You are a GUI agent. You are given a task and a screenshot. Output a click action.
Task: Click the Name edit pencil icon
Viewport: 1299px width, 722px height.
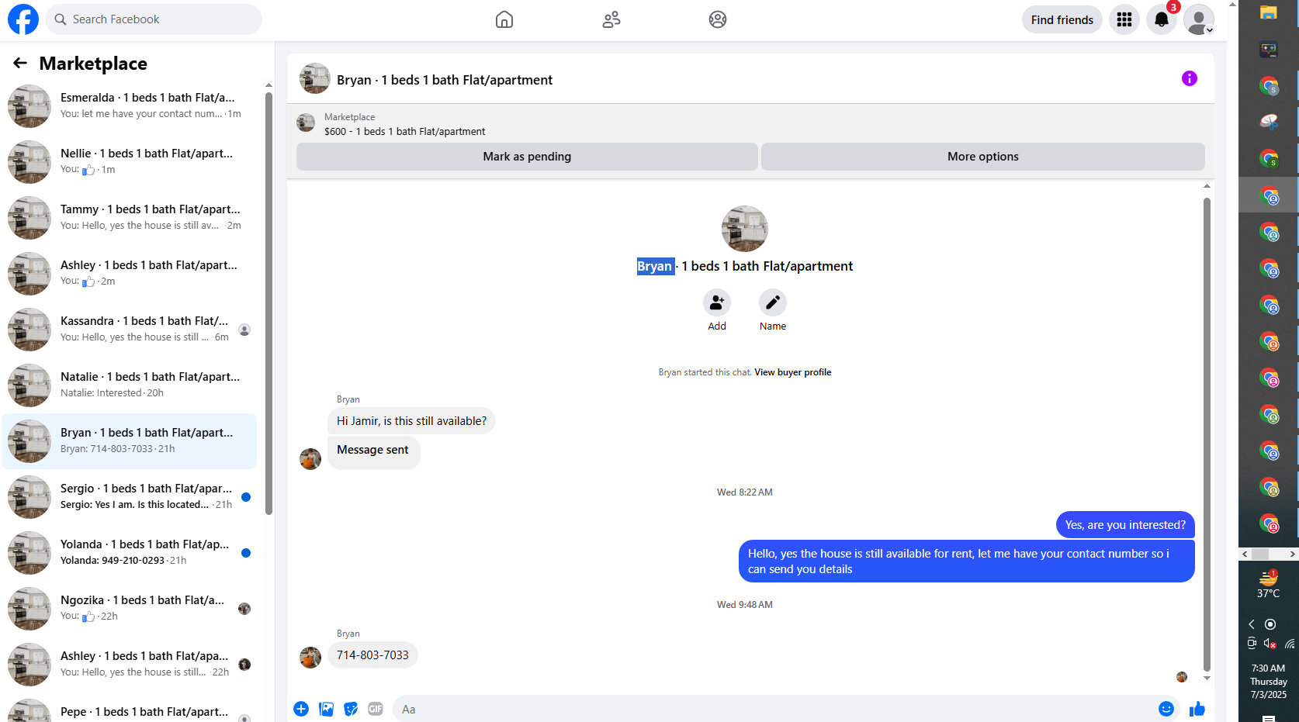coord(773,302)
